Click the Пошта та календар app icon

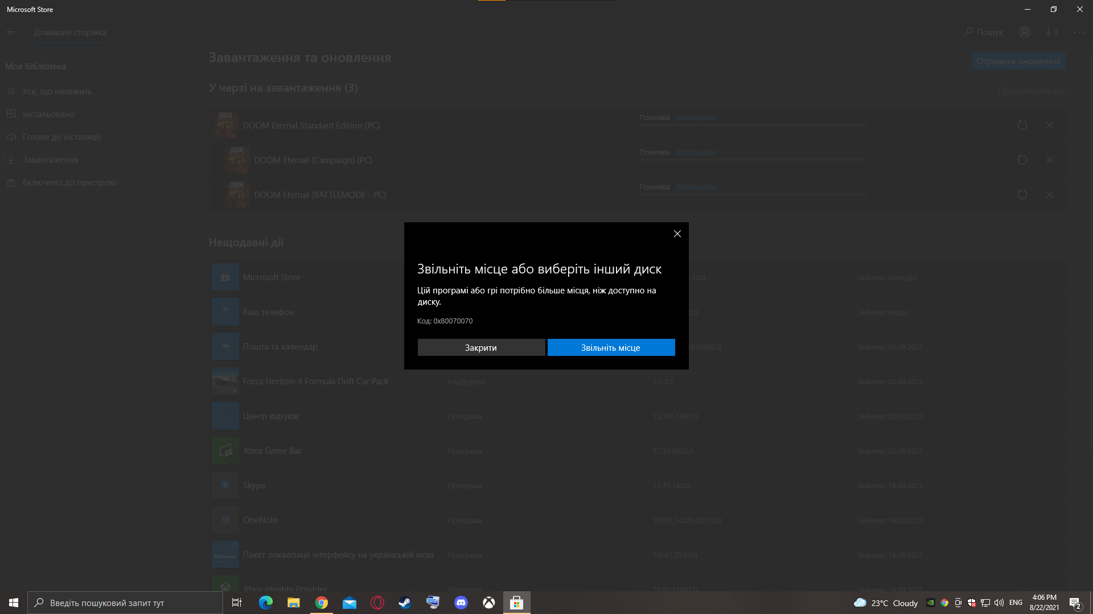click(x=225, y=347)
